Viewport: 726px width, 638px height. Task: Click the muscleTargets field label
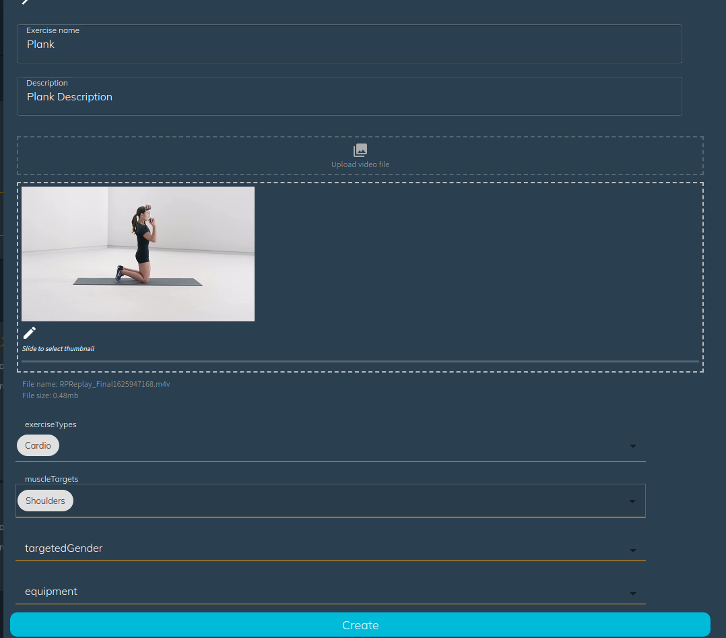(52, 479)
